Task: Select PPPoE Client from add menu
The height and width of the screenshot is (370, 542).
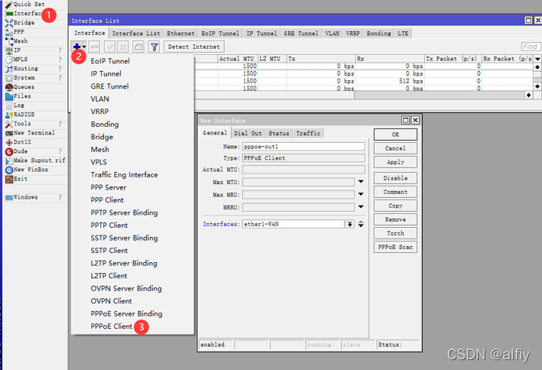Action: click(x=112, y=326)
